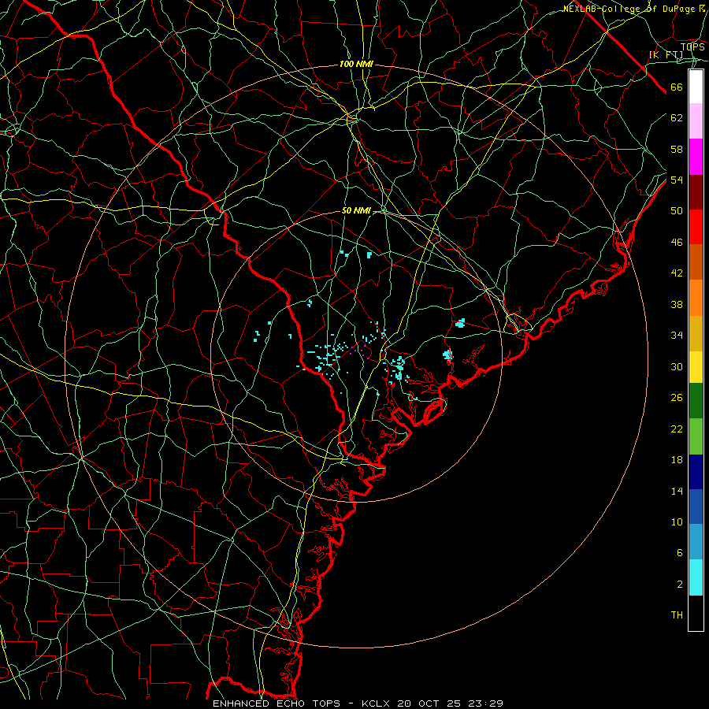Click the legend value 62

coord(677,118)
